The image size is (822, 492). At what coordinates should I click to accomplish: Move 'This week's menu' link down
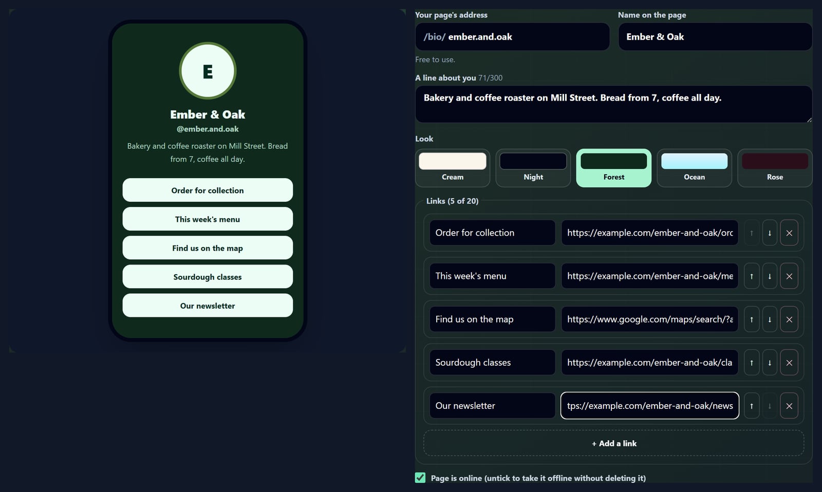(x=770, y=276)
